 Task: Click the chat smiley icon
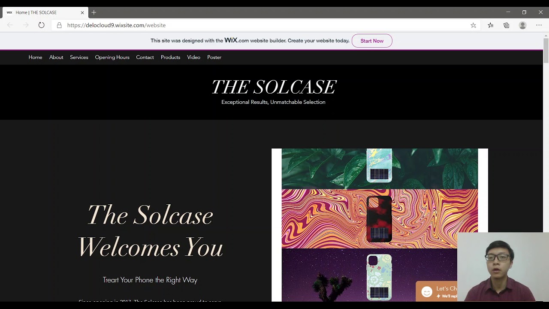[x=427, y=292]
